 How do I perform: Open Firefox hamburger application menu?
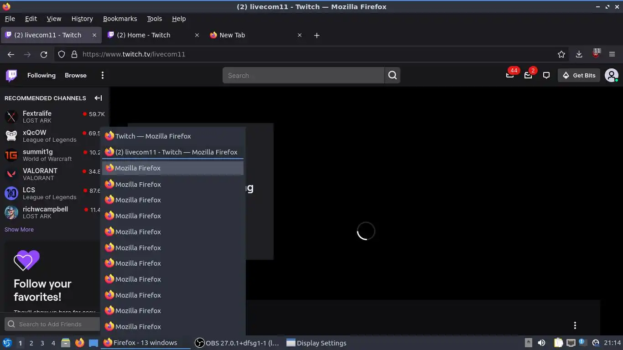pos(612,54)
